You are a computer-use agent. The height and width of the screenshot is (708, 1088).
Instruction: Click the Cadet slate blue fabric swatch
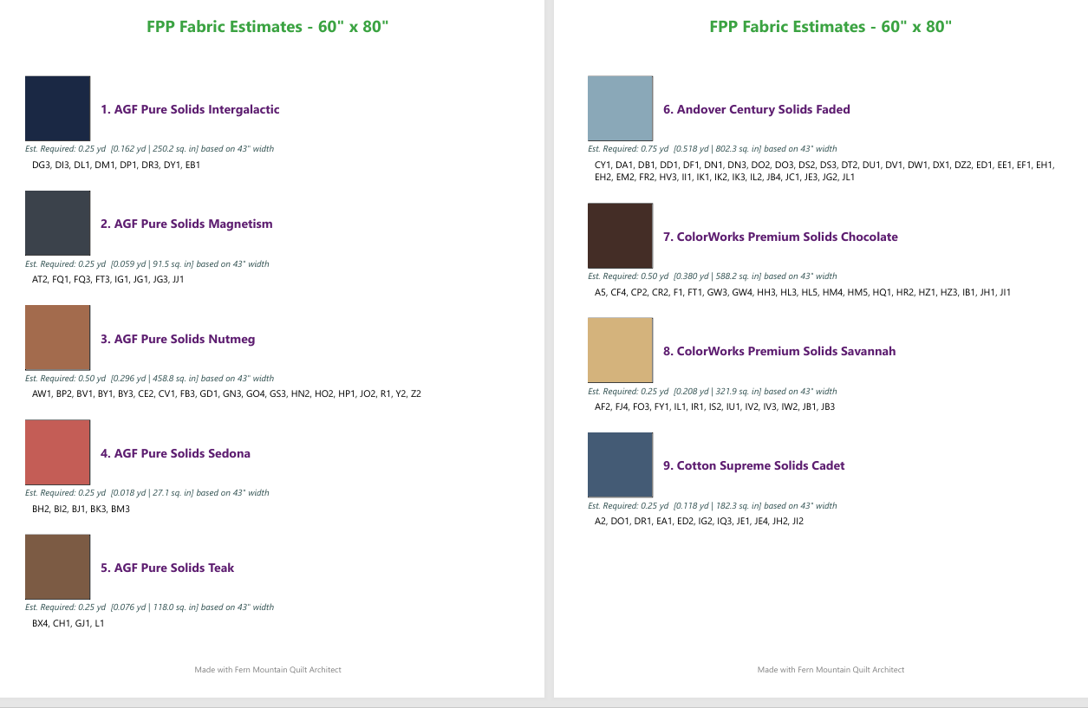[620, 464]
